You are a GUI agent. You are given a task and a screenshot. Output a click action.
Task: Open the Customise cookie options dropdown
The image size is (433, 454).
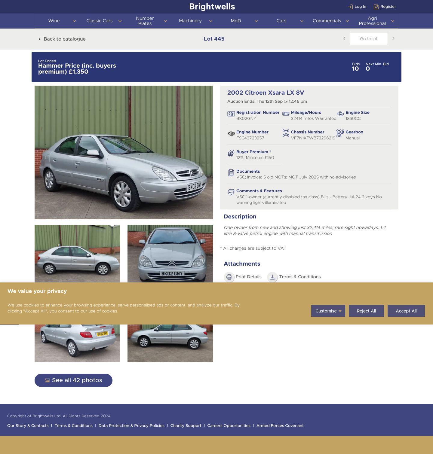click(328, 311)
